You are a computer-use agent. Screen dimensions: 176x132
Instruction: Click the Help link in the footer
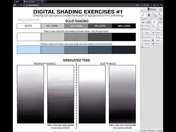point(143,131)
